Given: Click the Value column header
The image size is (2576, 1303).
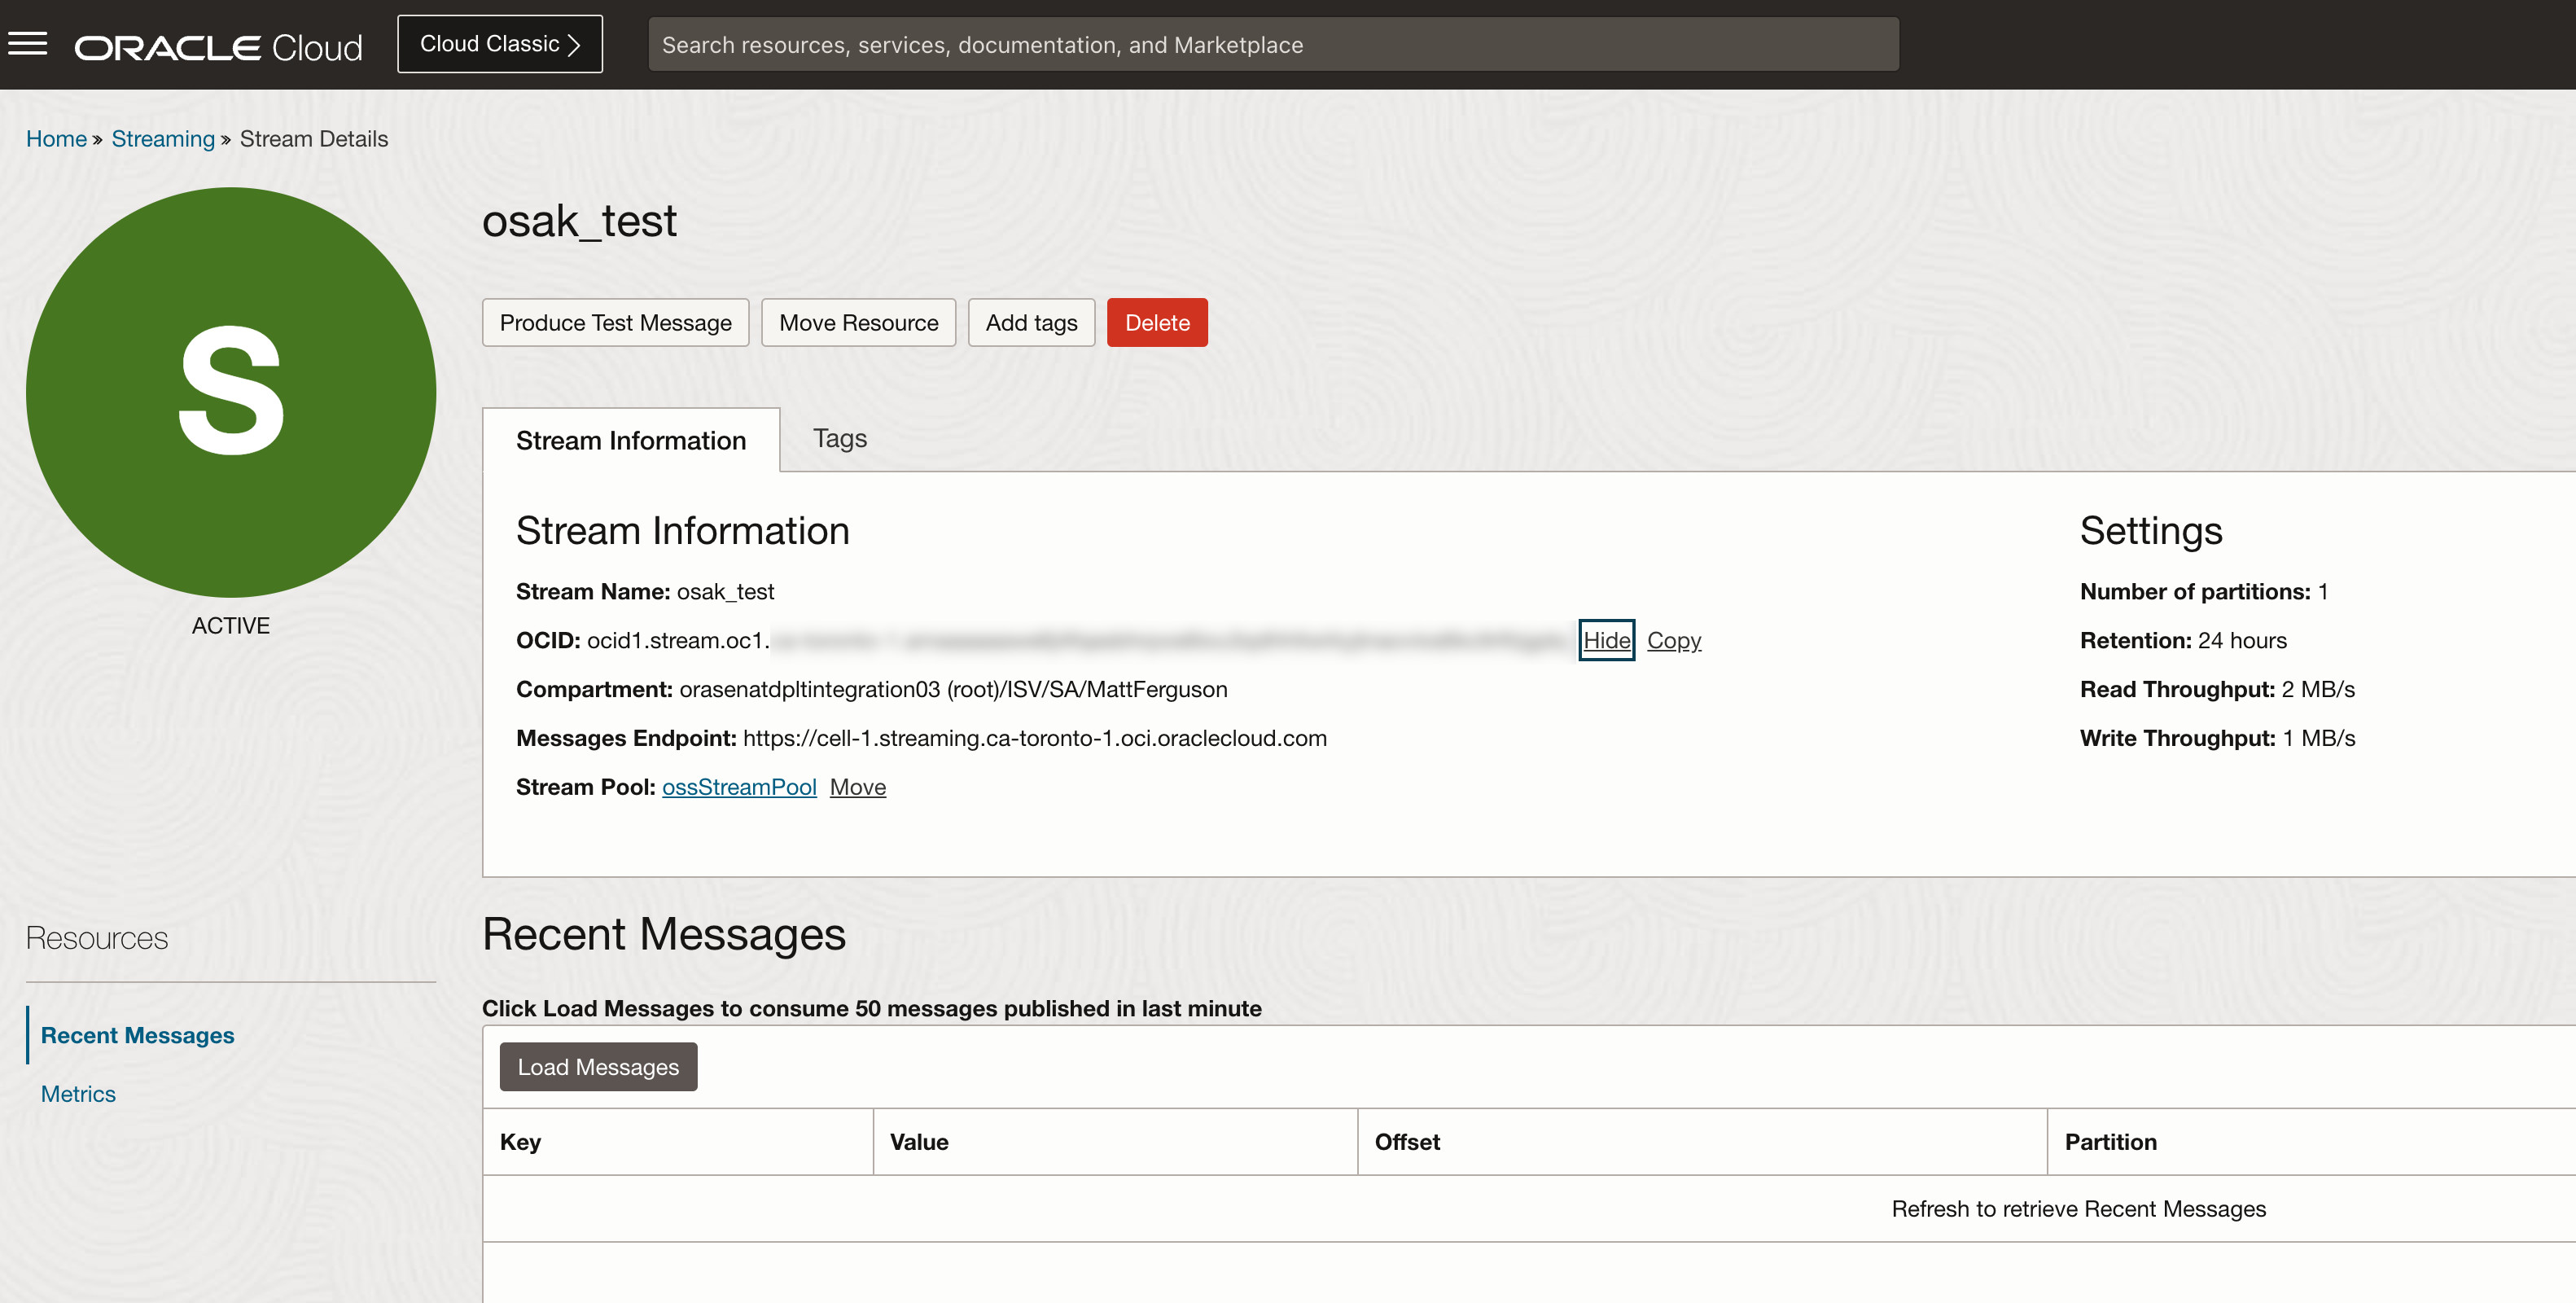Looking at the screenshot, I should coord(1115,1142).
